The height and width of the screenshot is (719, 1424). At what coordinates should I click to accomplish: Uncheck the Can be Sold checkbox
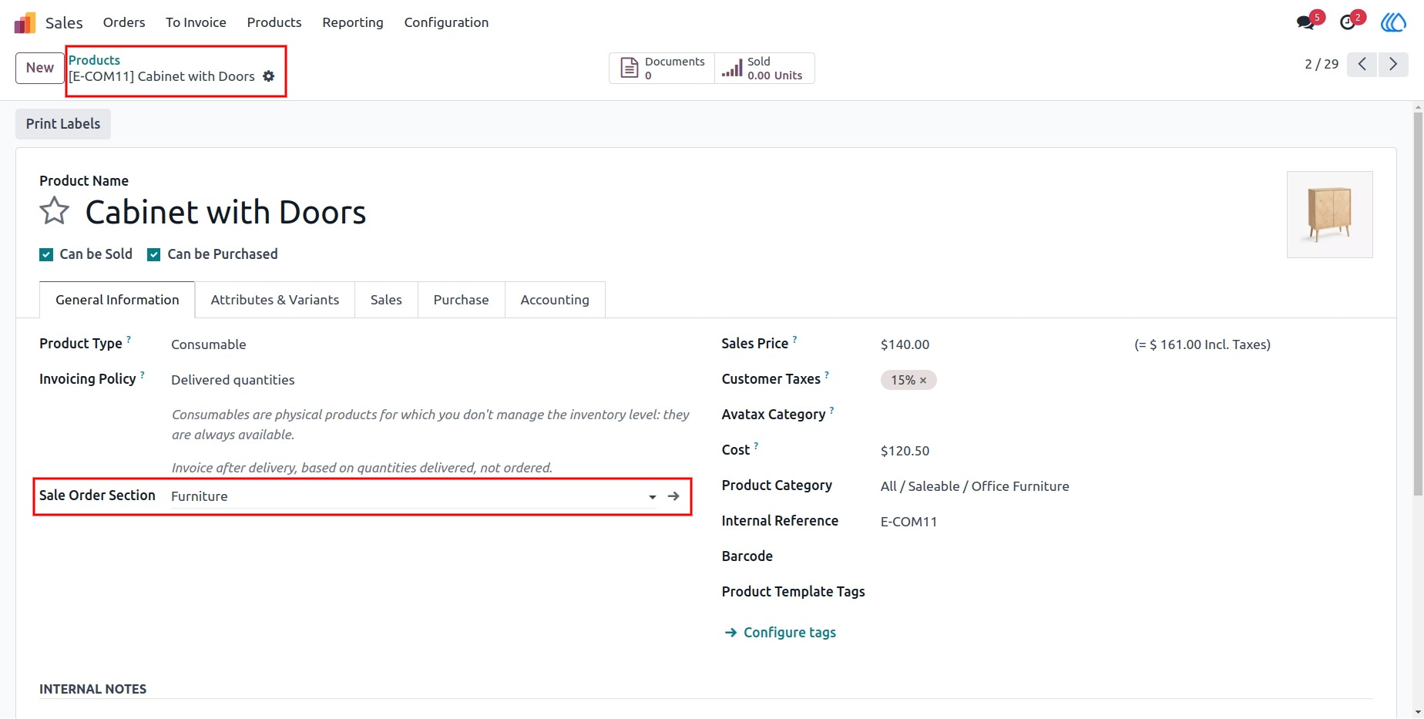46,255
